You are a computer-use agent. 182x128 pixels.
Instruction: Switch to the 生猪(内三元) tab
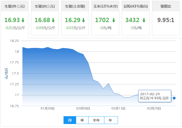(x=45, y=6)
